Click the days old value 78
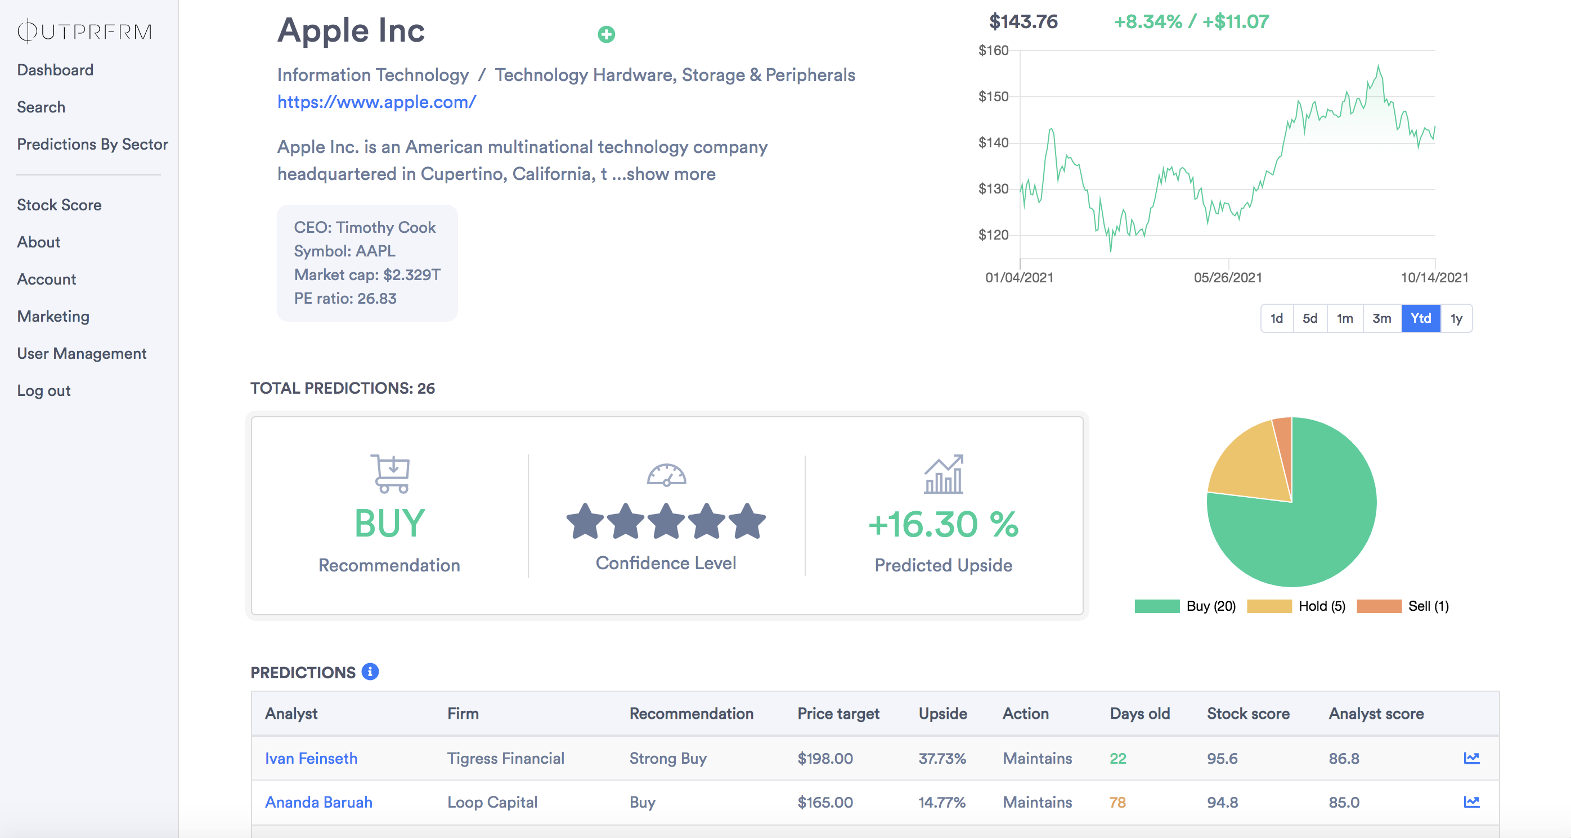Image resolution: width=1571 pixels, height=838 pixels. point(1118,802)
